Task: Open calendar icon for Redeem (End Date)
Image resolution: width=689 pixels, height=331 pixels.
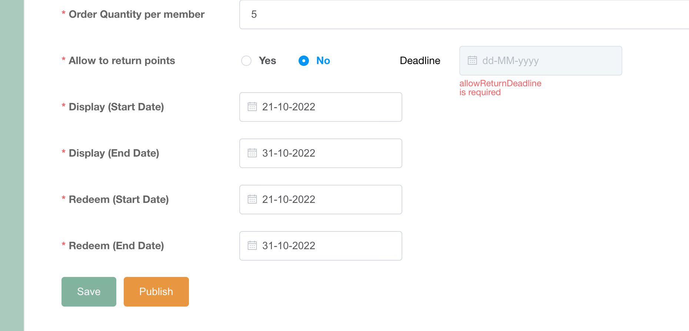Action: click(252, 246)
